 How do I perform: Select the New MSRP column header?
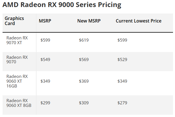pyautogui.click(x=89, y=21)
